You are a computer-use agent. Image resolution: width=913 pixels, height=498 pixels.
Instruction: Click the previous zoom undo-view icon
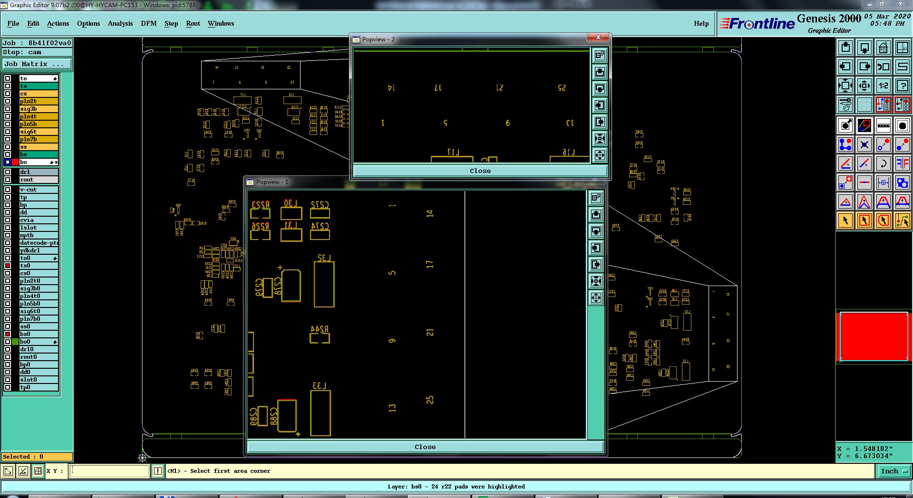[x=884, y=67]
